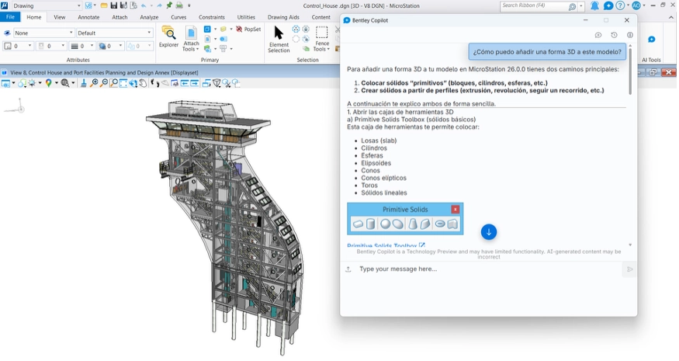Click the Print icon in the quick access toolbar
This screenshot has height=361, width=679.
tap(179, 5)
